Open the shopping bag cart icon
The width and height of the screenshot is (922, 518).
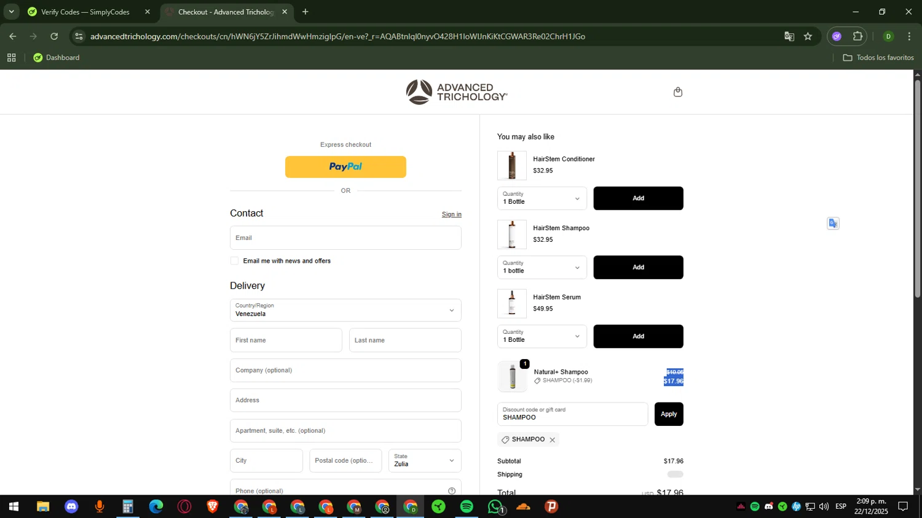coord(678,92)
